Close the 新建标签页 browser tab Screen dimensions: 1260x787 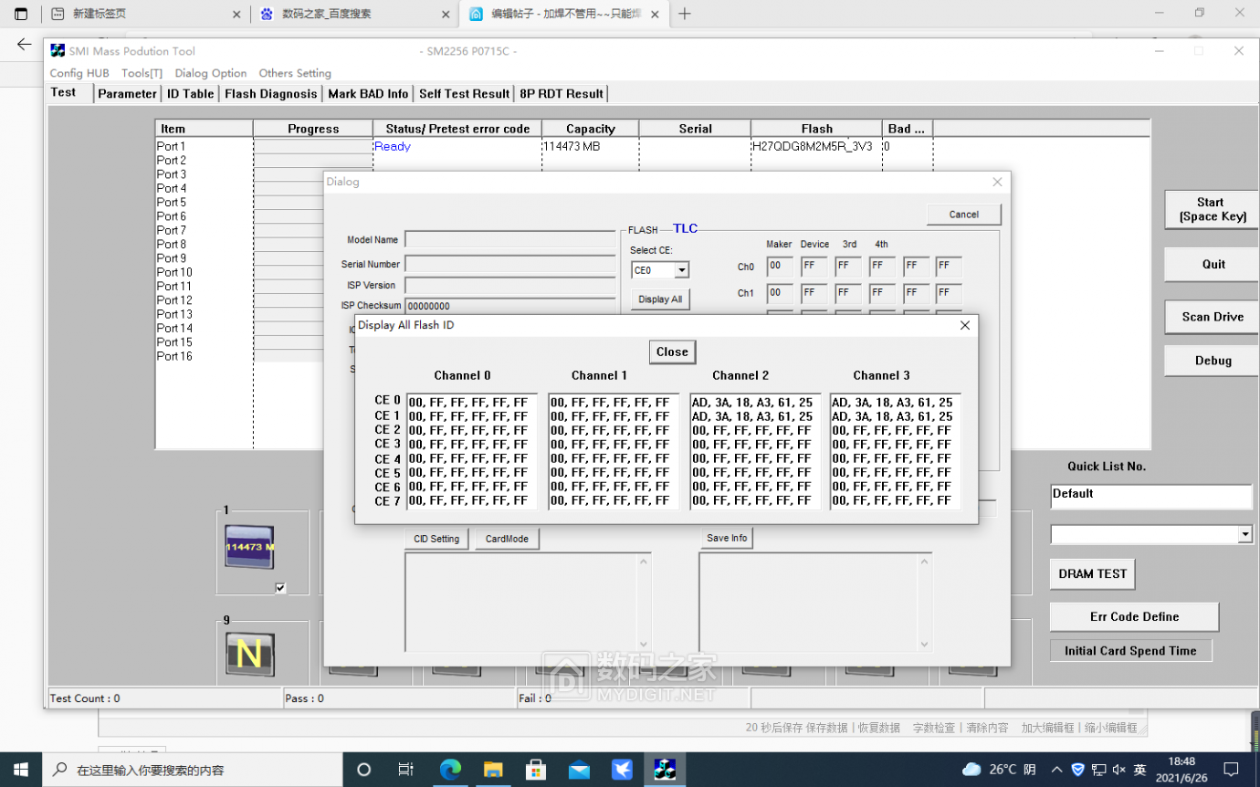[236, 15]
